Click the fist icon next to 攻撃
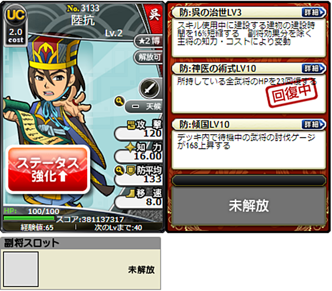 131,125
